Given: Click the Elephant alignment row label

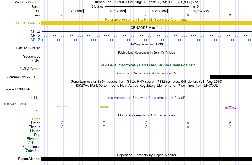Looking at the screenshot, I should click(x=33, y=139).
